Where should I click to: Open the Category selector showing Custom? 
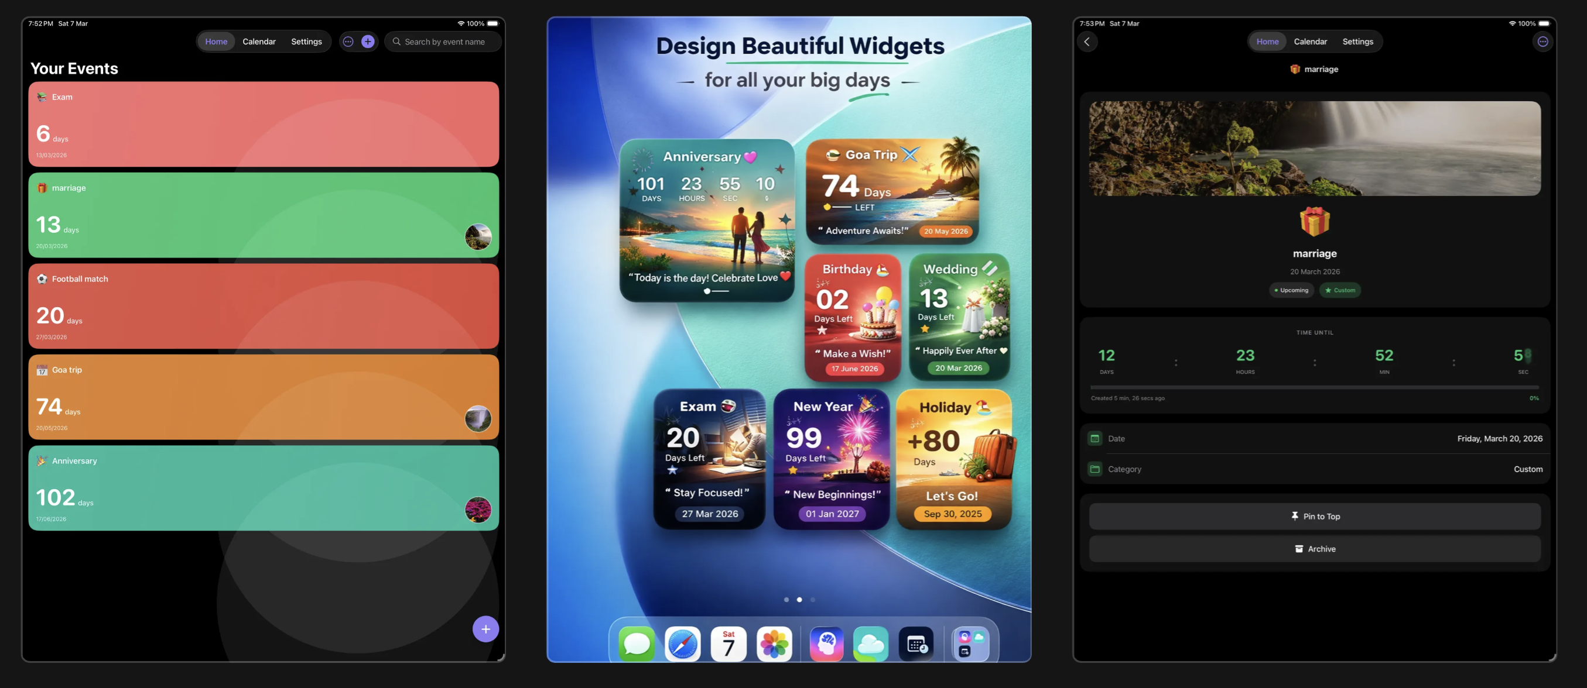[1315, 469]
